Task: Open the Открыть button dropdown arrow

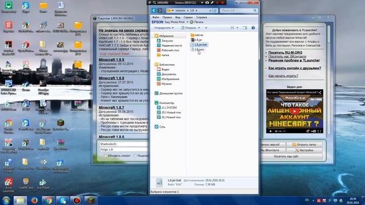Action: [x=199, y=28]
